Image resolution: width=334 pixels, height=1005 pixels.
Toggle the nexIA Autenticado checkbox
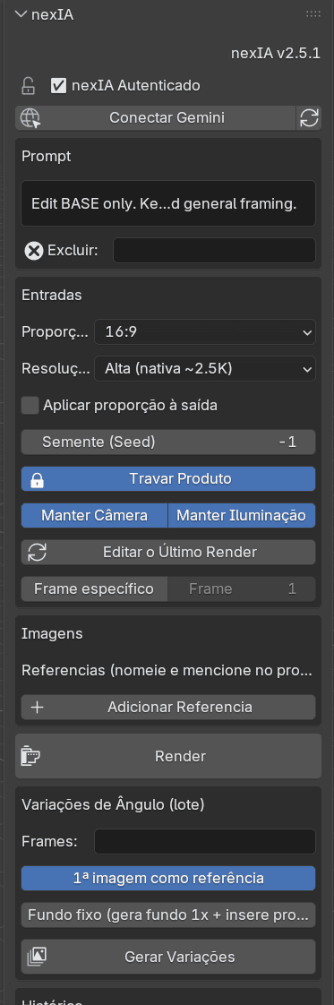[x=58, y=85]
